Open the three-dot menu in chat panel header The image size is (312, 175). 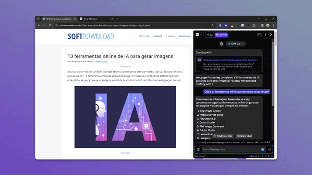pyautogui.click(x=265, y=35)
